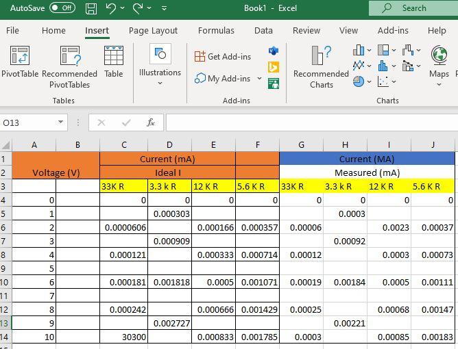Insert a Column or Bar chart
The width and height of the screenshot is (458, 349).
[x=362, y=50]
